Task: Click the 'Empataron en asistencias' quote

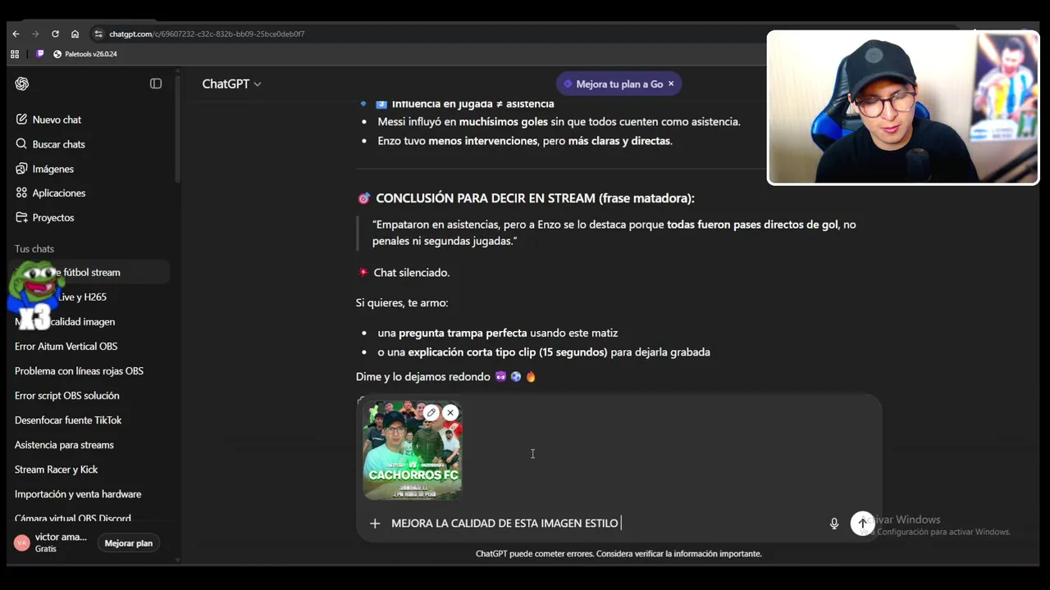Action: tap(614, 233)
